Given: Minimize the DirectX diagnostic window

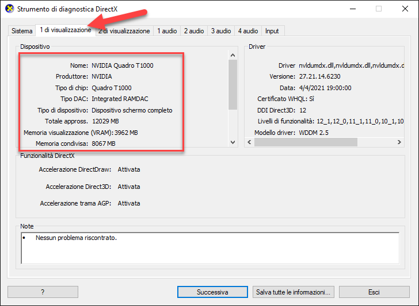Looking at the screenshot, I should (353, 9).
